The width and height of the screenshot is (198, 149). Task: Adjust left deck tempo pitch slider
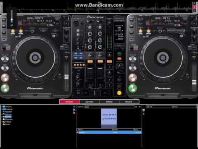coord(66,77)
